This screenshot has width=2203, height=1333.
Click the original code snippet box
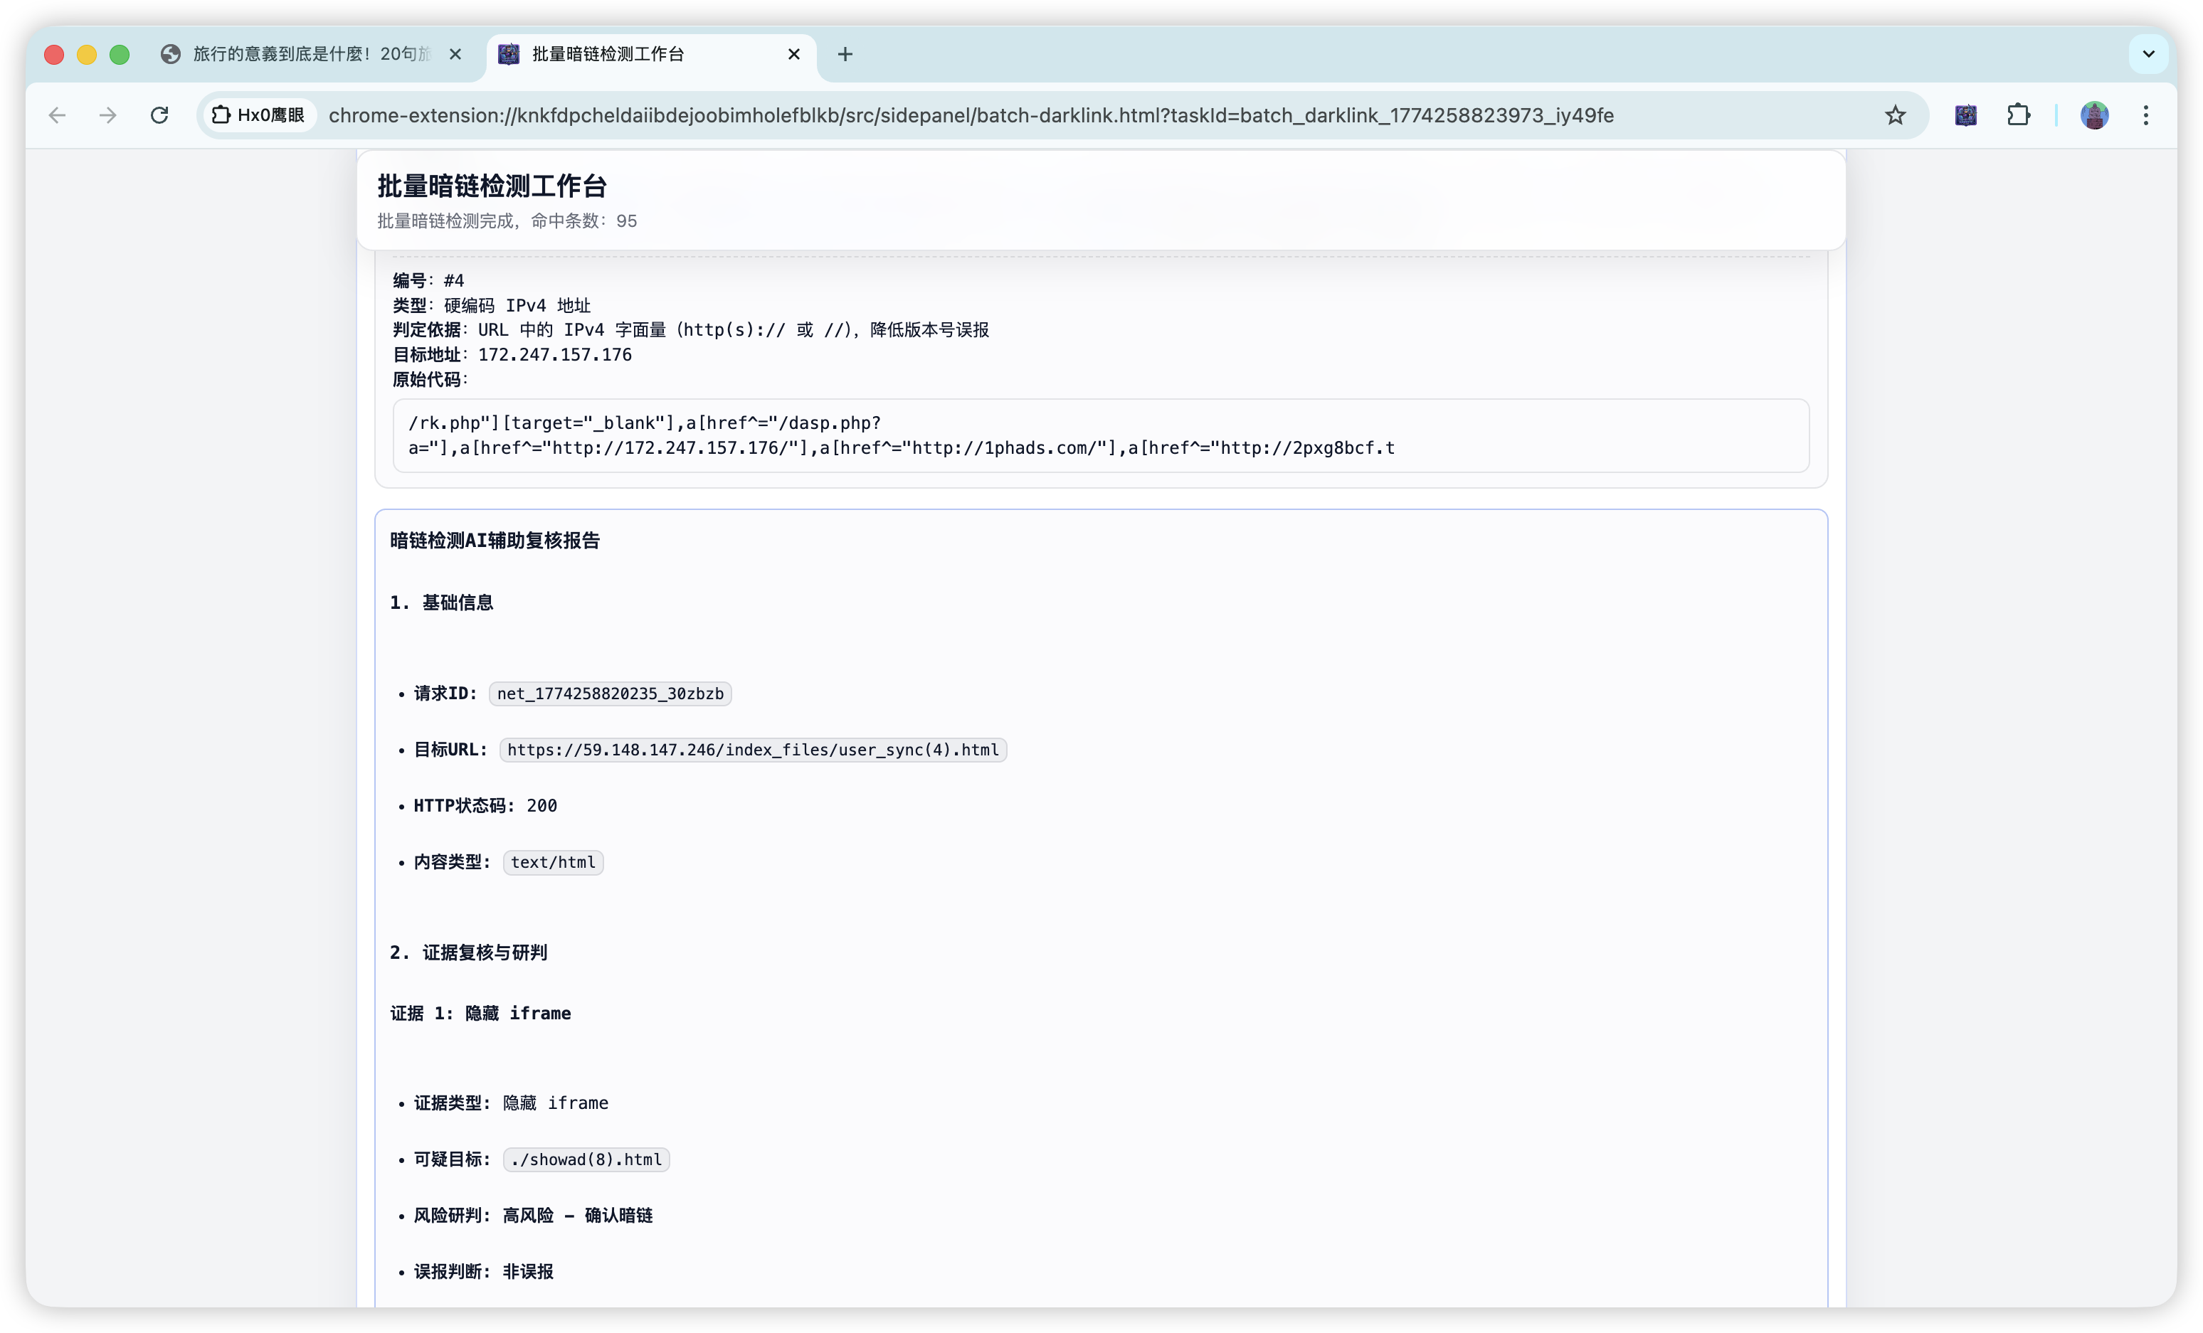pyautogui.click(x=1099, y=435)
